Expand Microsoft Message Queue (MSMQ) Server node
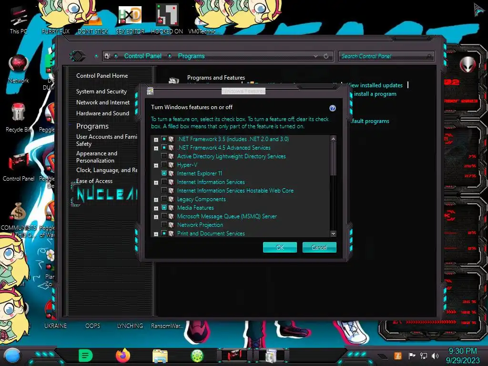This screenshot has width=488, height=366. 156,217
